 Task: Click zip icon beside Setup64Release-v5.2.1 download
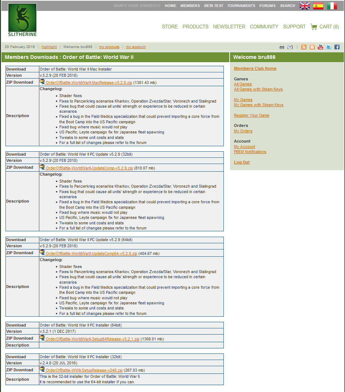pyautogui.click(x=42, y=338)
